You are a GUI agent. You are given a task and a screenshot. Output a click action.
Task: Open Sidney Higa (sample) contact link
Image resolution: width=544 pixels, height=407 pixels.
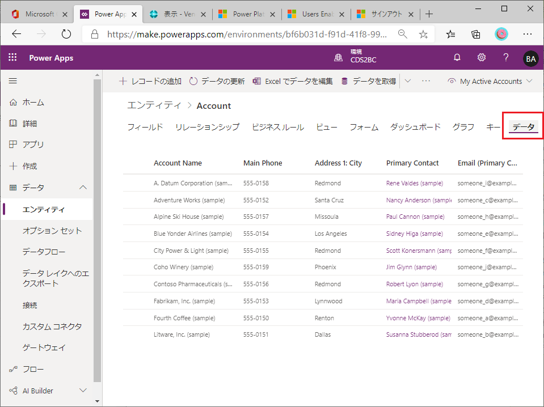point(415,234)
